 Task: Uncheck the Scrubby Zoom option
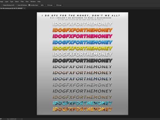(x=29, y=5)
